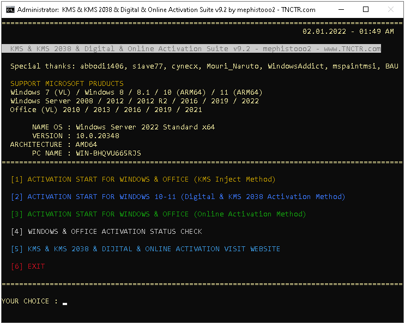Select option [2] Digital & KMS 2038 line
Viewport: 405px width, 323px height.
178,197
